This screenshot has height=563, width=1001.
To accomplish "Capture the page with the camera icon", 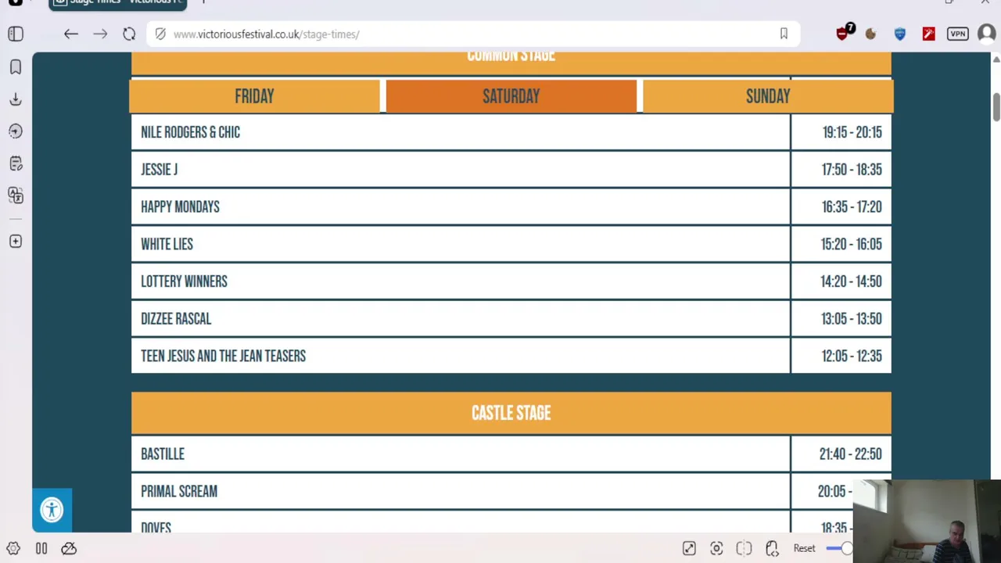I will (x=716, y=549).
